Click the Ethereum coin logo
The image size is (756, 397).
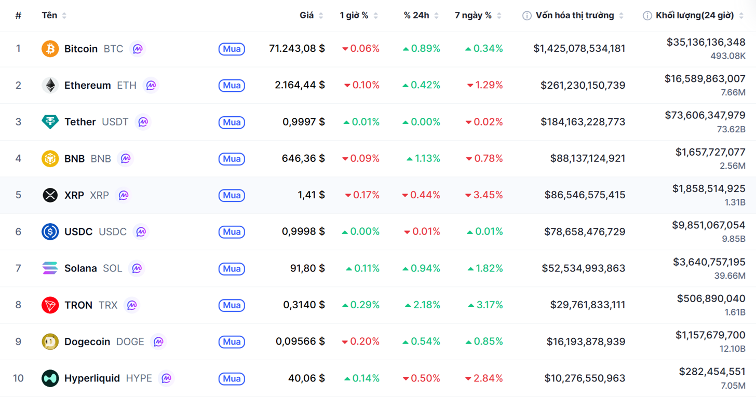(50, 85)
